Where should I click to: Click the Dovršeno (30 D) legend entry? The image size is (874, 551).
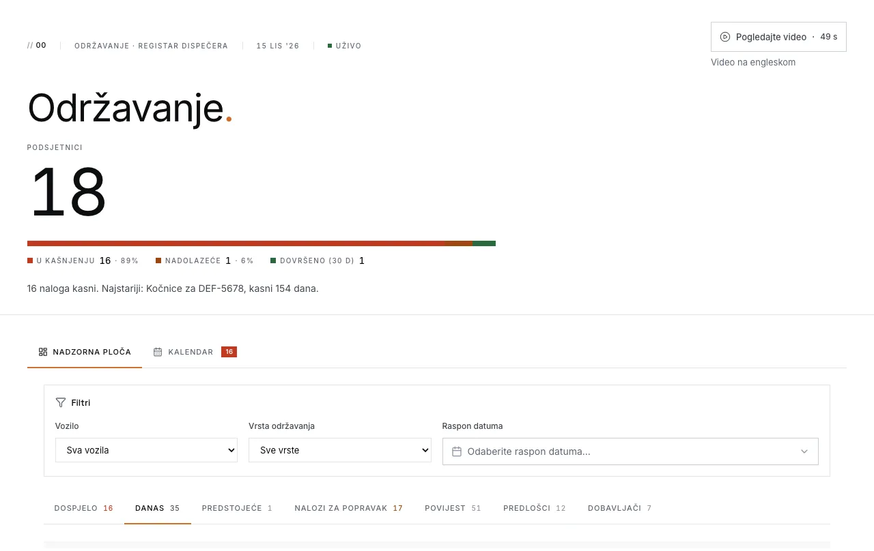318,260
